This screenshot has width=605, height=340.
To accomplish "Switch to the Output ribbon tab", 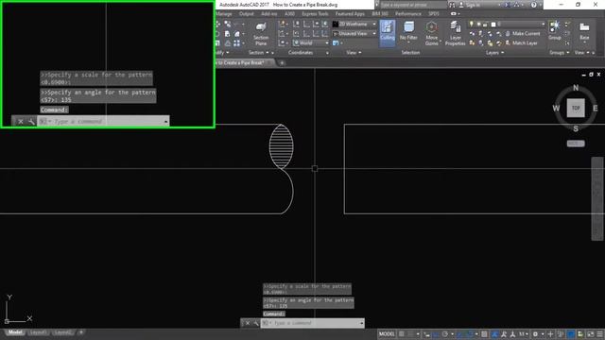I will pyautogui.click(x=246, y=14).
